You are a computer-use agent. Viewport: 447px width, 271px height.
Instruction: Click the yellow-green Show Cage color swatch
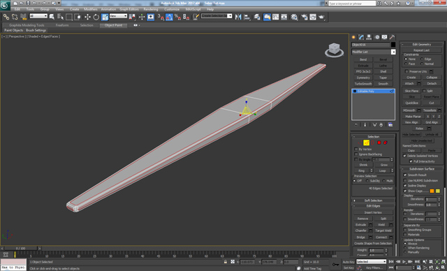tap(438, 191)
